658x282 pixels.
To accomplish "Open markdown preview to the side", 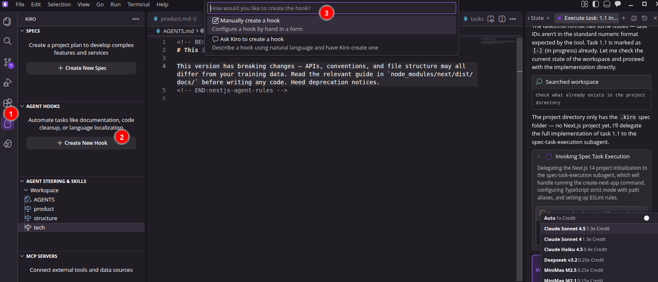I will tap(491, 19).
